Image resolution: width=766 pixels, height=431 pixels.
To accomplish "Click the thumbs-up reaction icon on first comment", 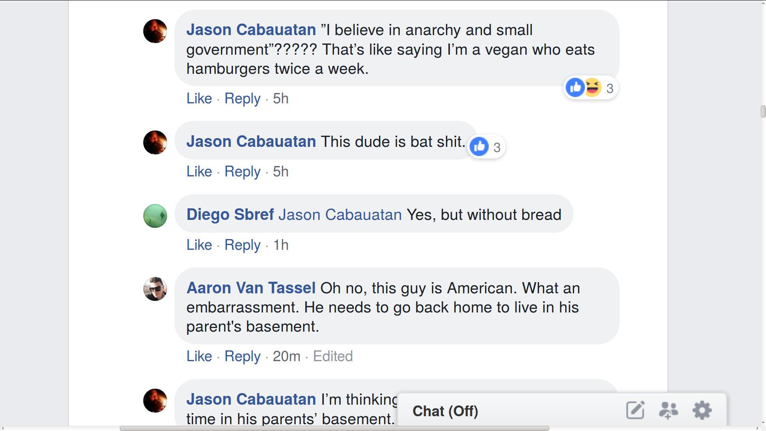I will [575, 87].
